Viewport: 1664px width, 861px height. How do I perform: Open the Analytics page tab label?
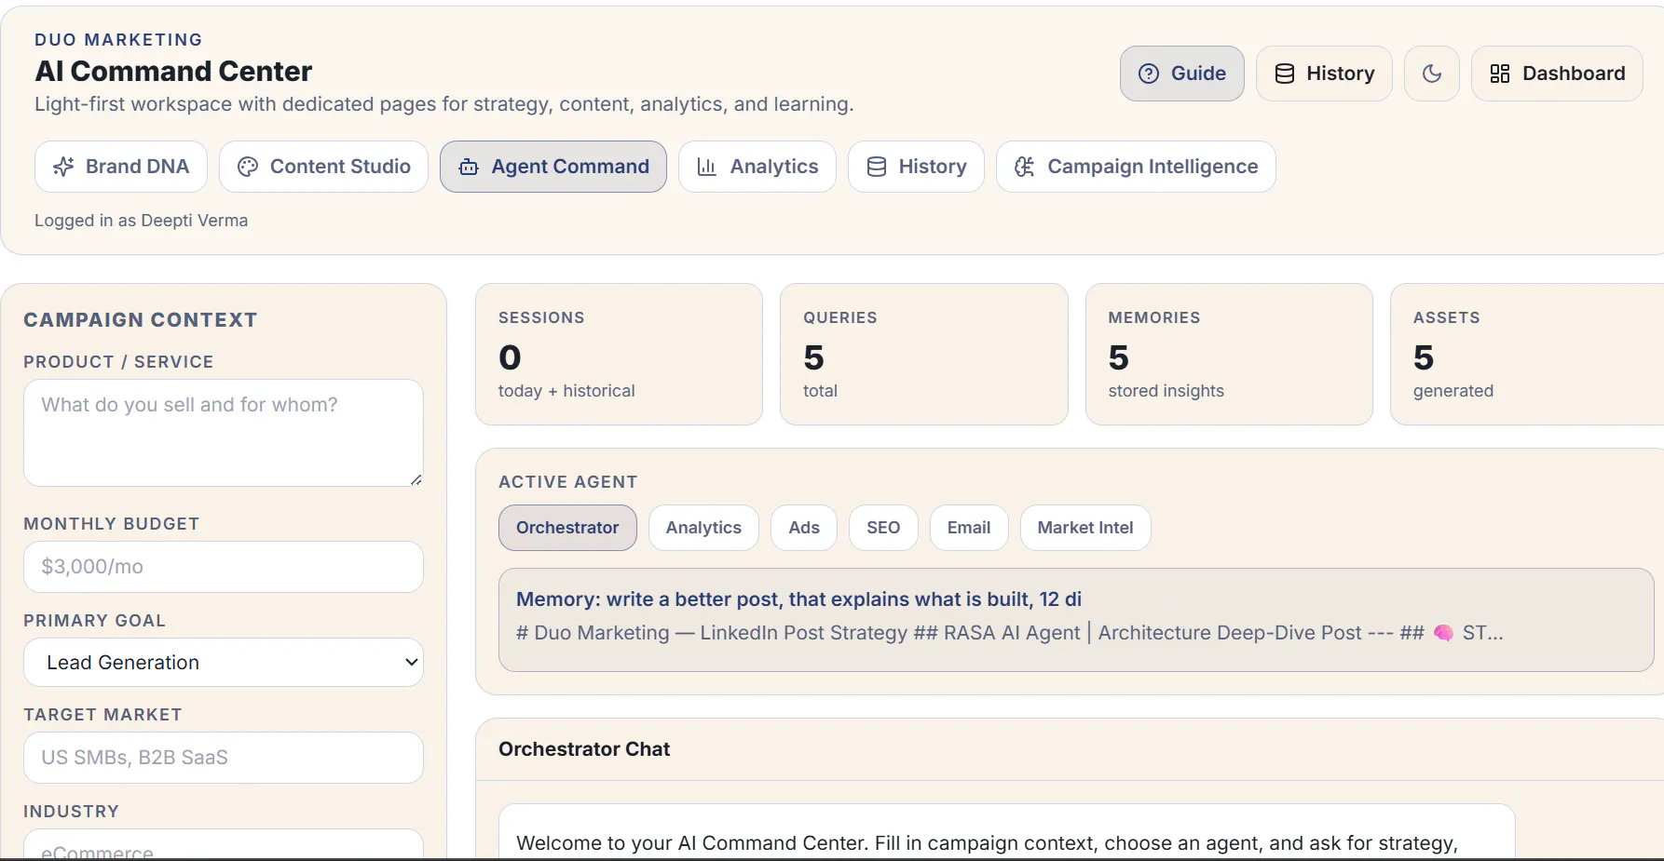pyautogui.click(x=774, y=167)
